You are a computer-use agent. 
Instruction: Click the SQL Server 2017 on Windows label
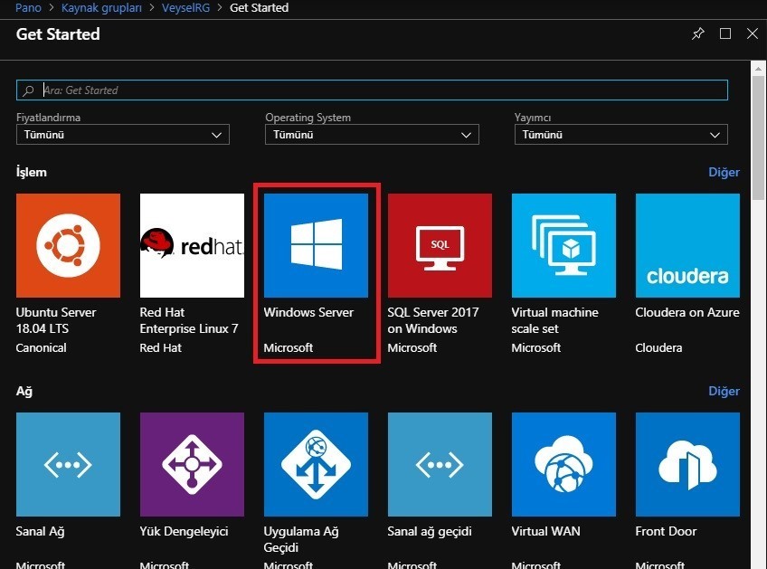(433, 320)
